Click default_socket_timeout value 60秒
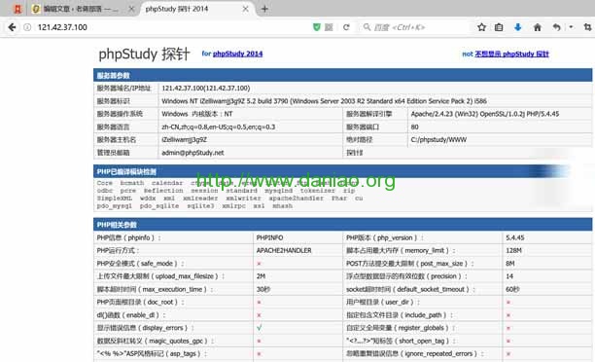The image size is (595, 362). pos(512,289)
